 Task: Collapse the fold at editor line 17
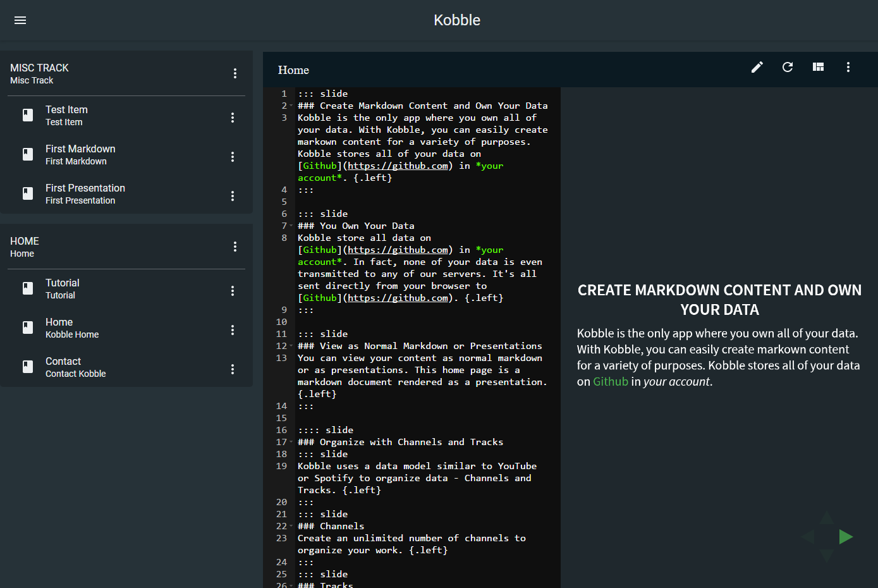[x=291, y=442]
